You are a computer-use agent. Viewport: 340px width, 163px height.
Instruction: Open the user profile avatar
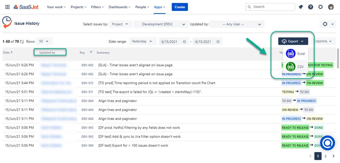pos(331,7)
